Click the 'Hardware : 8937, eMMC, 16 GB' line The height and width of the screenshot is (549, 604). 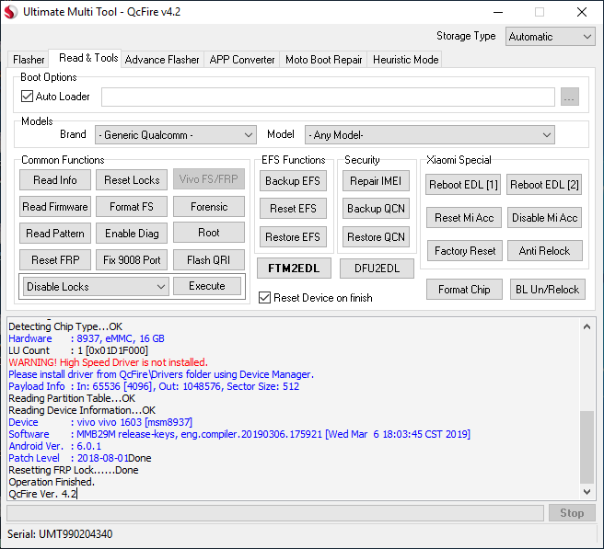tap(87, 338)
